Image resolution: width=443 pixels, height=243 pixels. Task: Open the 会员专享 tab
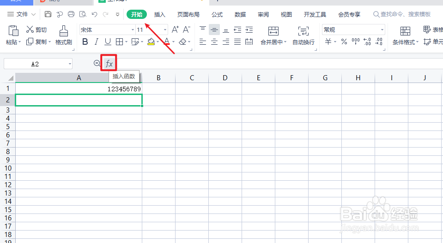point(349,14)
